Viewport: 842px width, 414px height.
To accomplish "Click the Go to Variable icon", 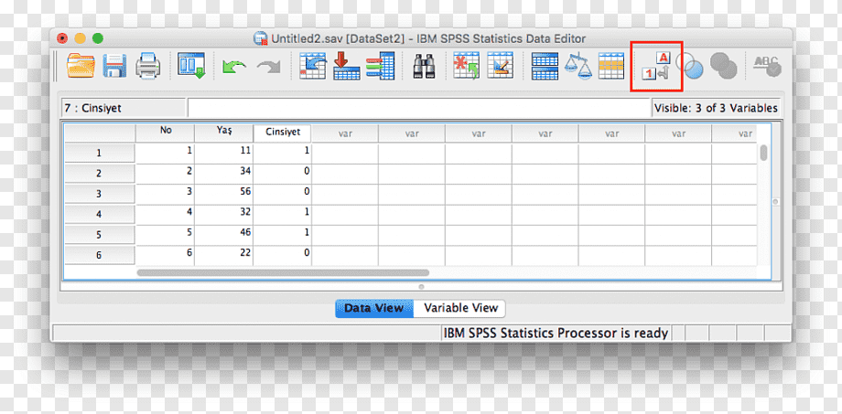I will pos(346,67).
